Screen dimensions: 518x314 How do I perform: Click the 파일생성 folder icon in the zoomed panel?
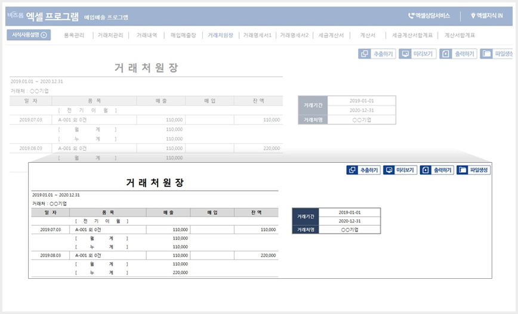[462, 170]
